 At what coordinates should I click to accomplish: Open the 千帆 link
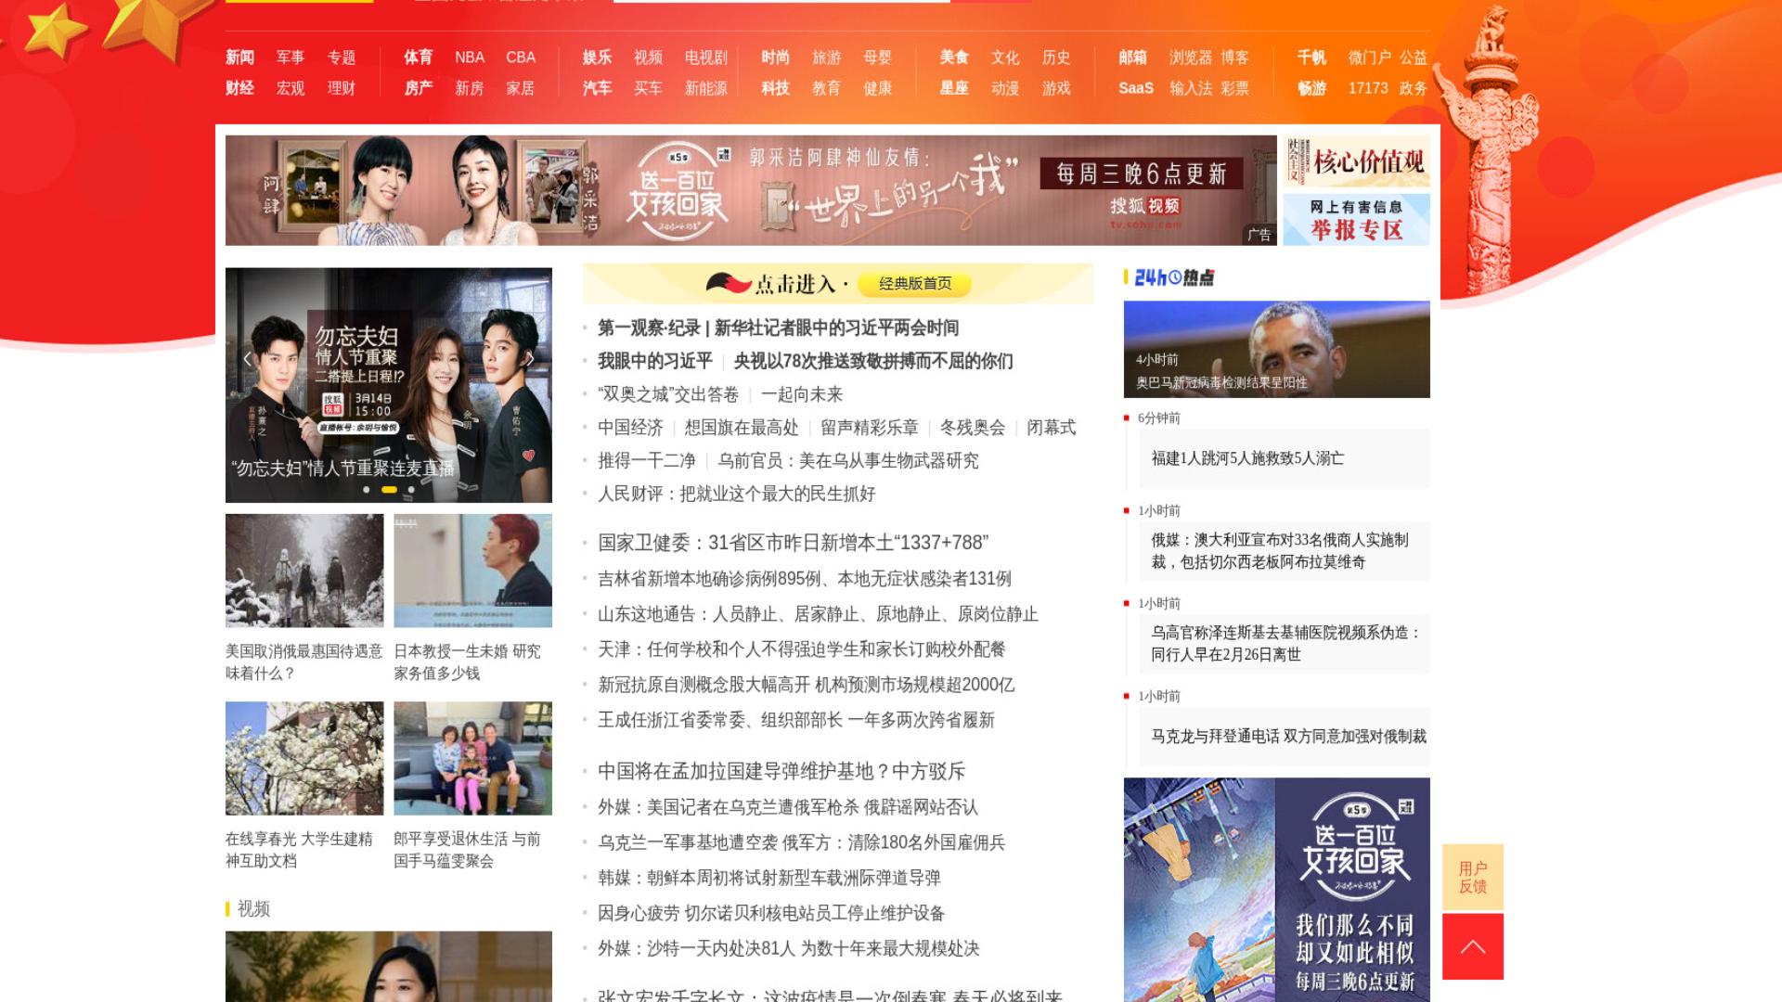coord(1311,58)
